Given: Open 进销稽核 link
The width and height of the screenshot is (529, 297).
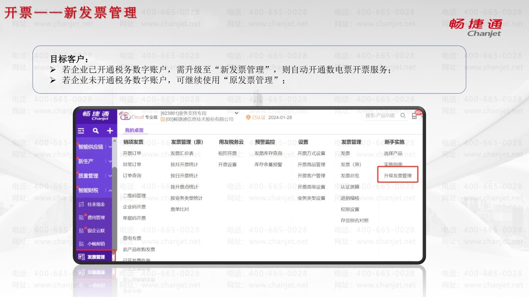Looking at the screenshot, I should point(350,198).
